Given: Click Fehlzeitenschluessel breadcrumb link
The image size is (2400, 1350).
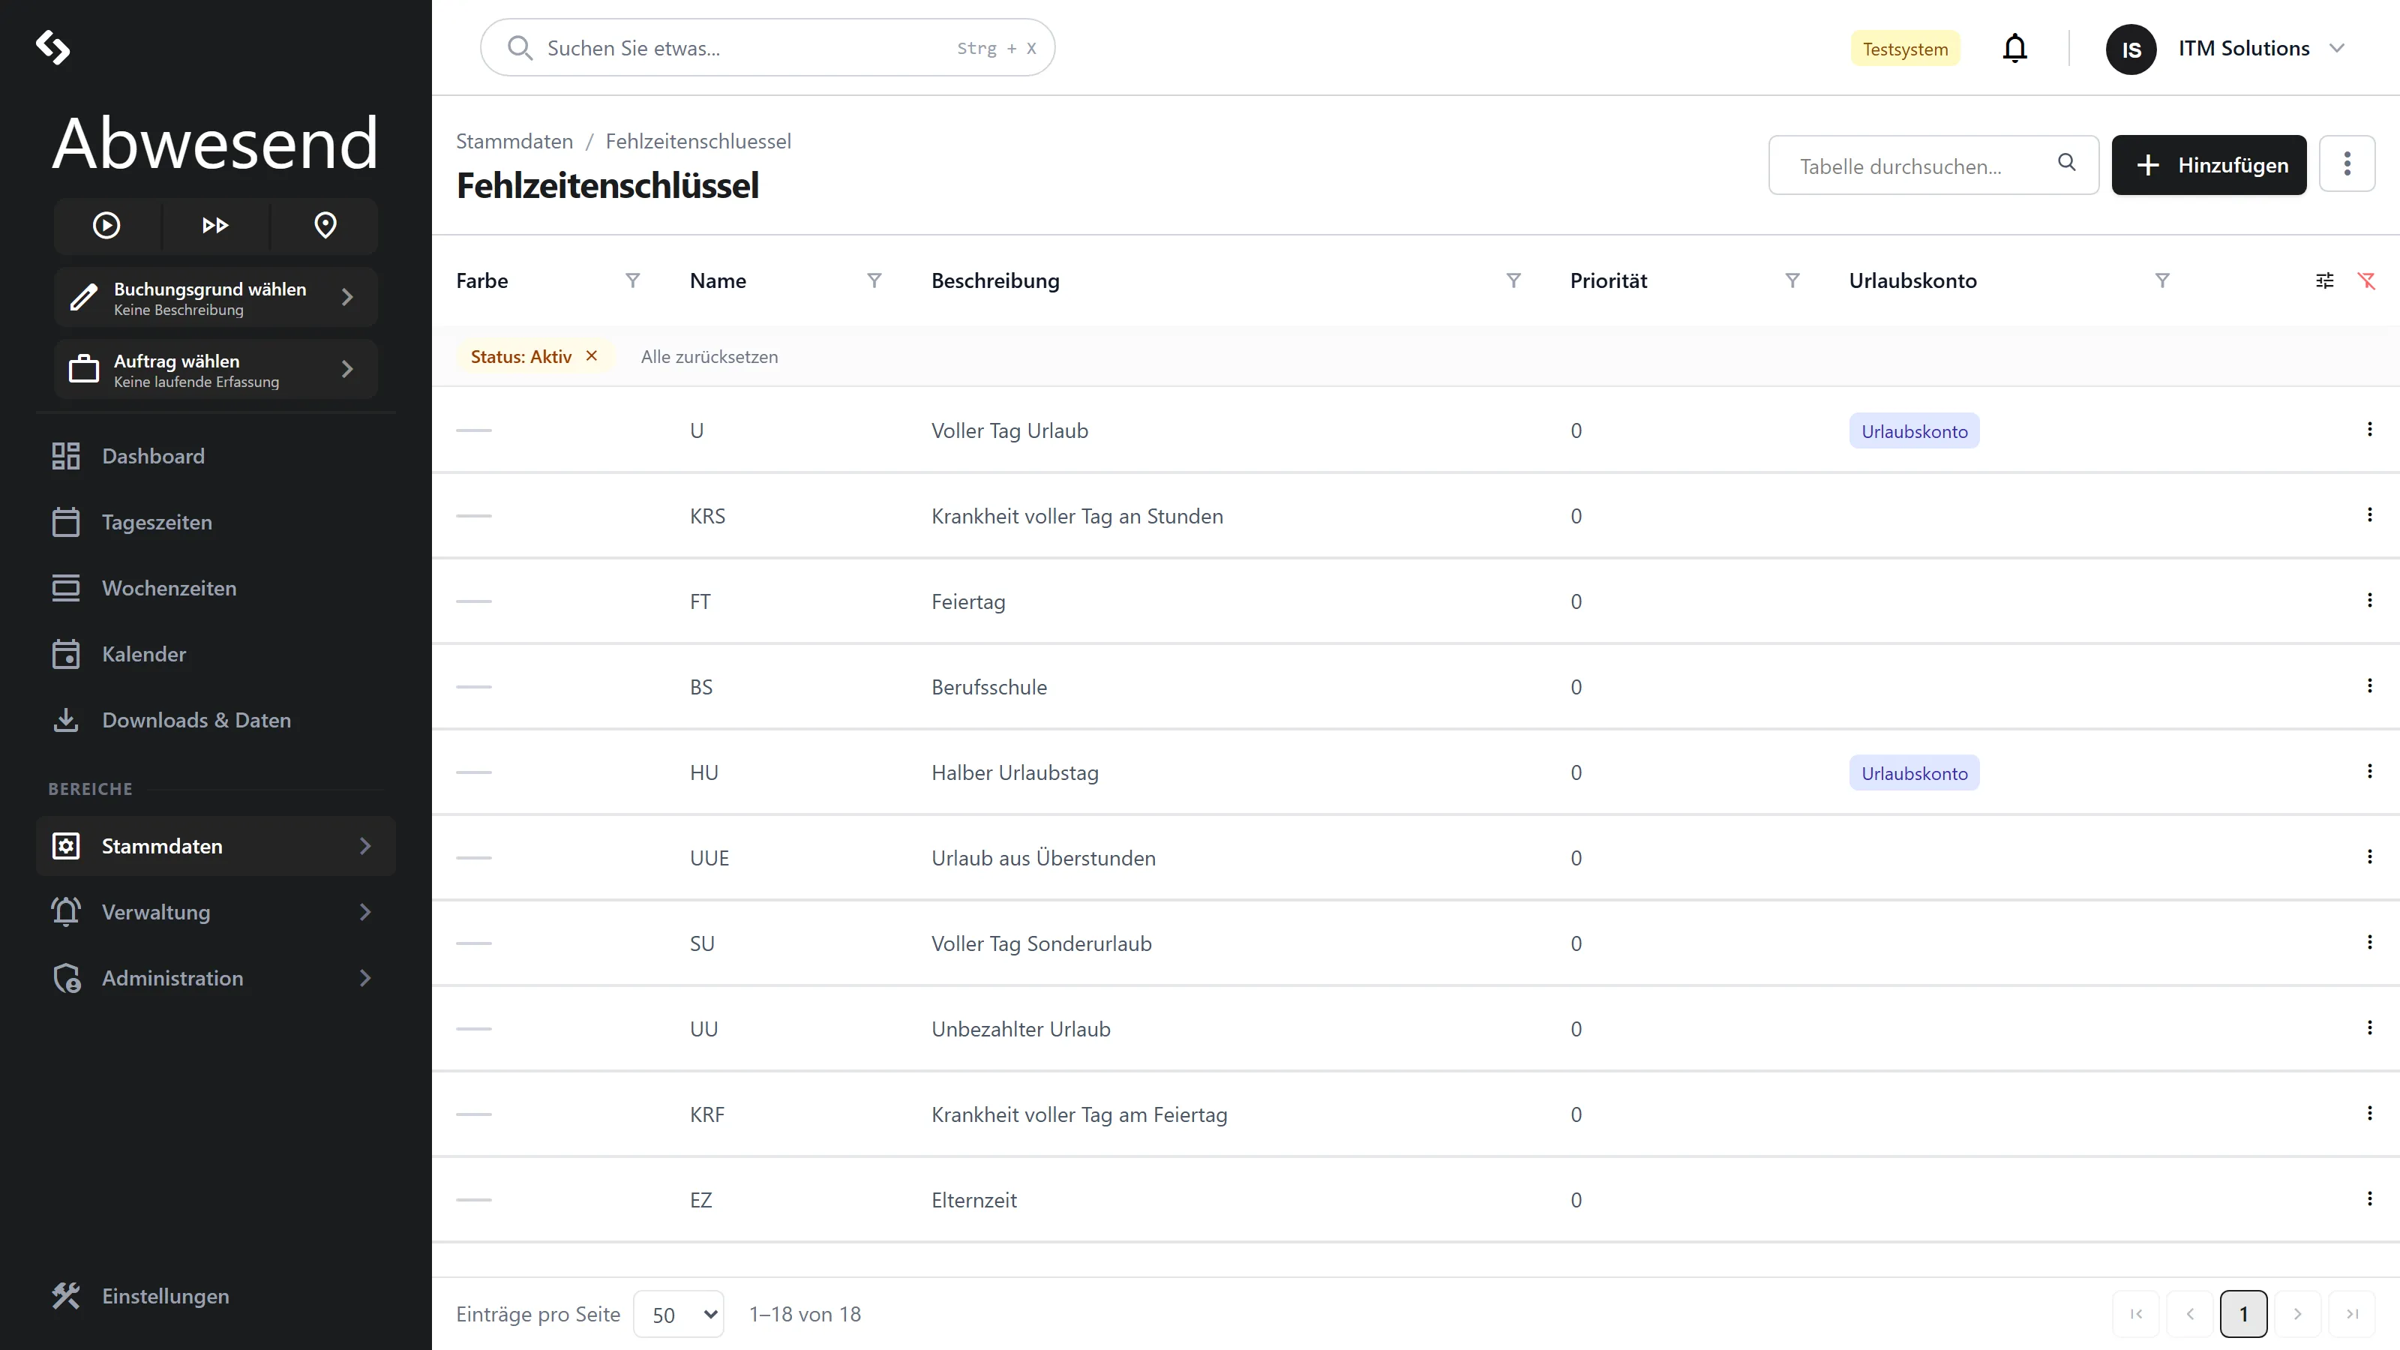Looking at the screenshot, I should coord(697,142).
